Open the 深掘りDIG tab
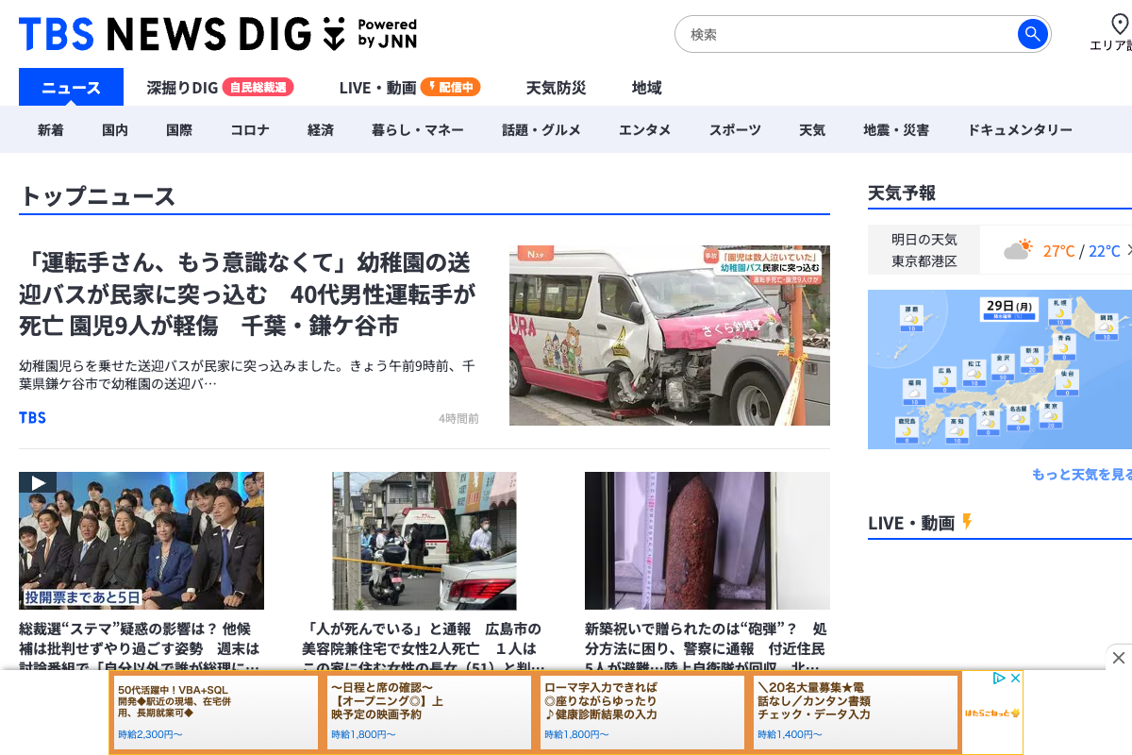The width and height of the screenshot is (1132, 755). [182, 88]
